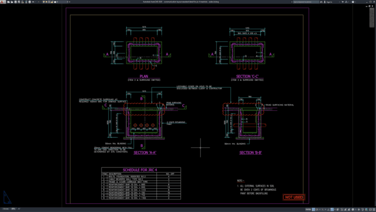376x212 pixels.
Task: Click the Open file icon in Quick Access toolbar
Action: click(x=12, y=2)
